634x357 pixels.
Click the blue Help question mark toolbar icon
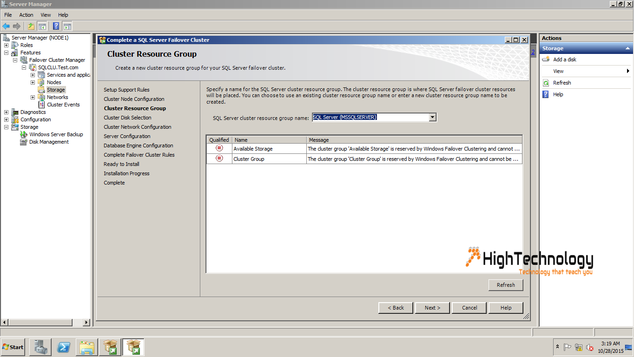[56, 26]
